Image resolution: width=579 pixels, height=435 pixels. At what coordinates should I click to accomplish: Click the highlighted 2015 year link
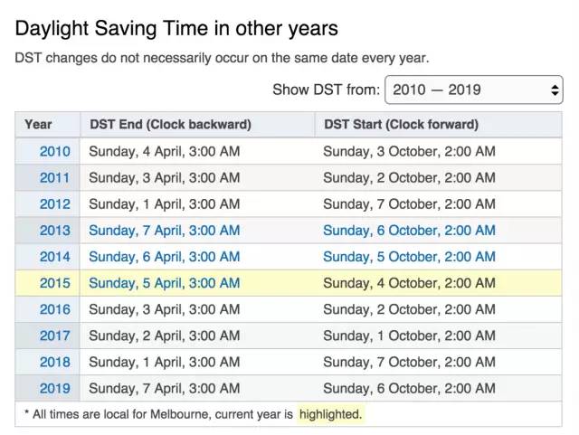coord(54,283)
